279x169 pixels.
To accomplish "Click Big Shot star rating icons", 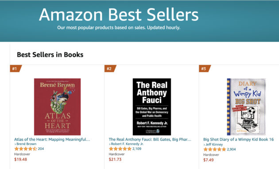I will [215, 149].
